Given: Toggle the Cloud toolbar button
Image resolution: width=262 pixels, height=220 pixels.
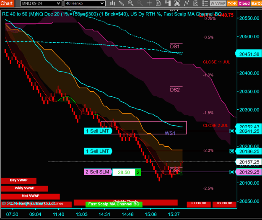Looking at the screenshot, I should (244, 3).
